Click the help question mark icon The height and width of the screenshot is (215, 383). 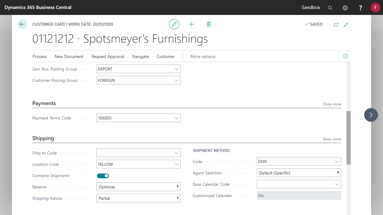361,8
